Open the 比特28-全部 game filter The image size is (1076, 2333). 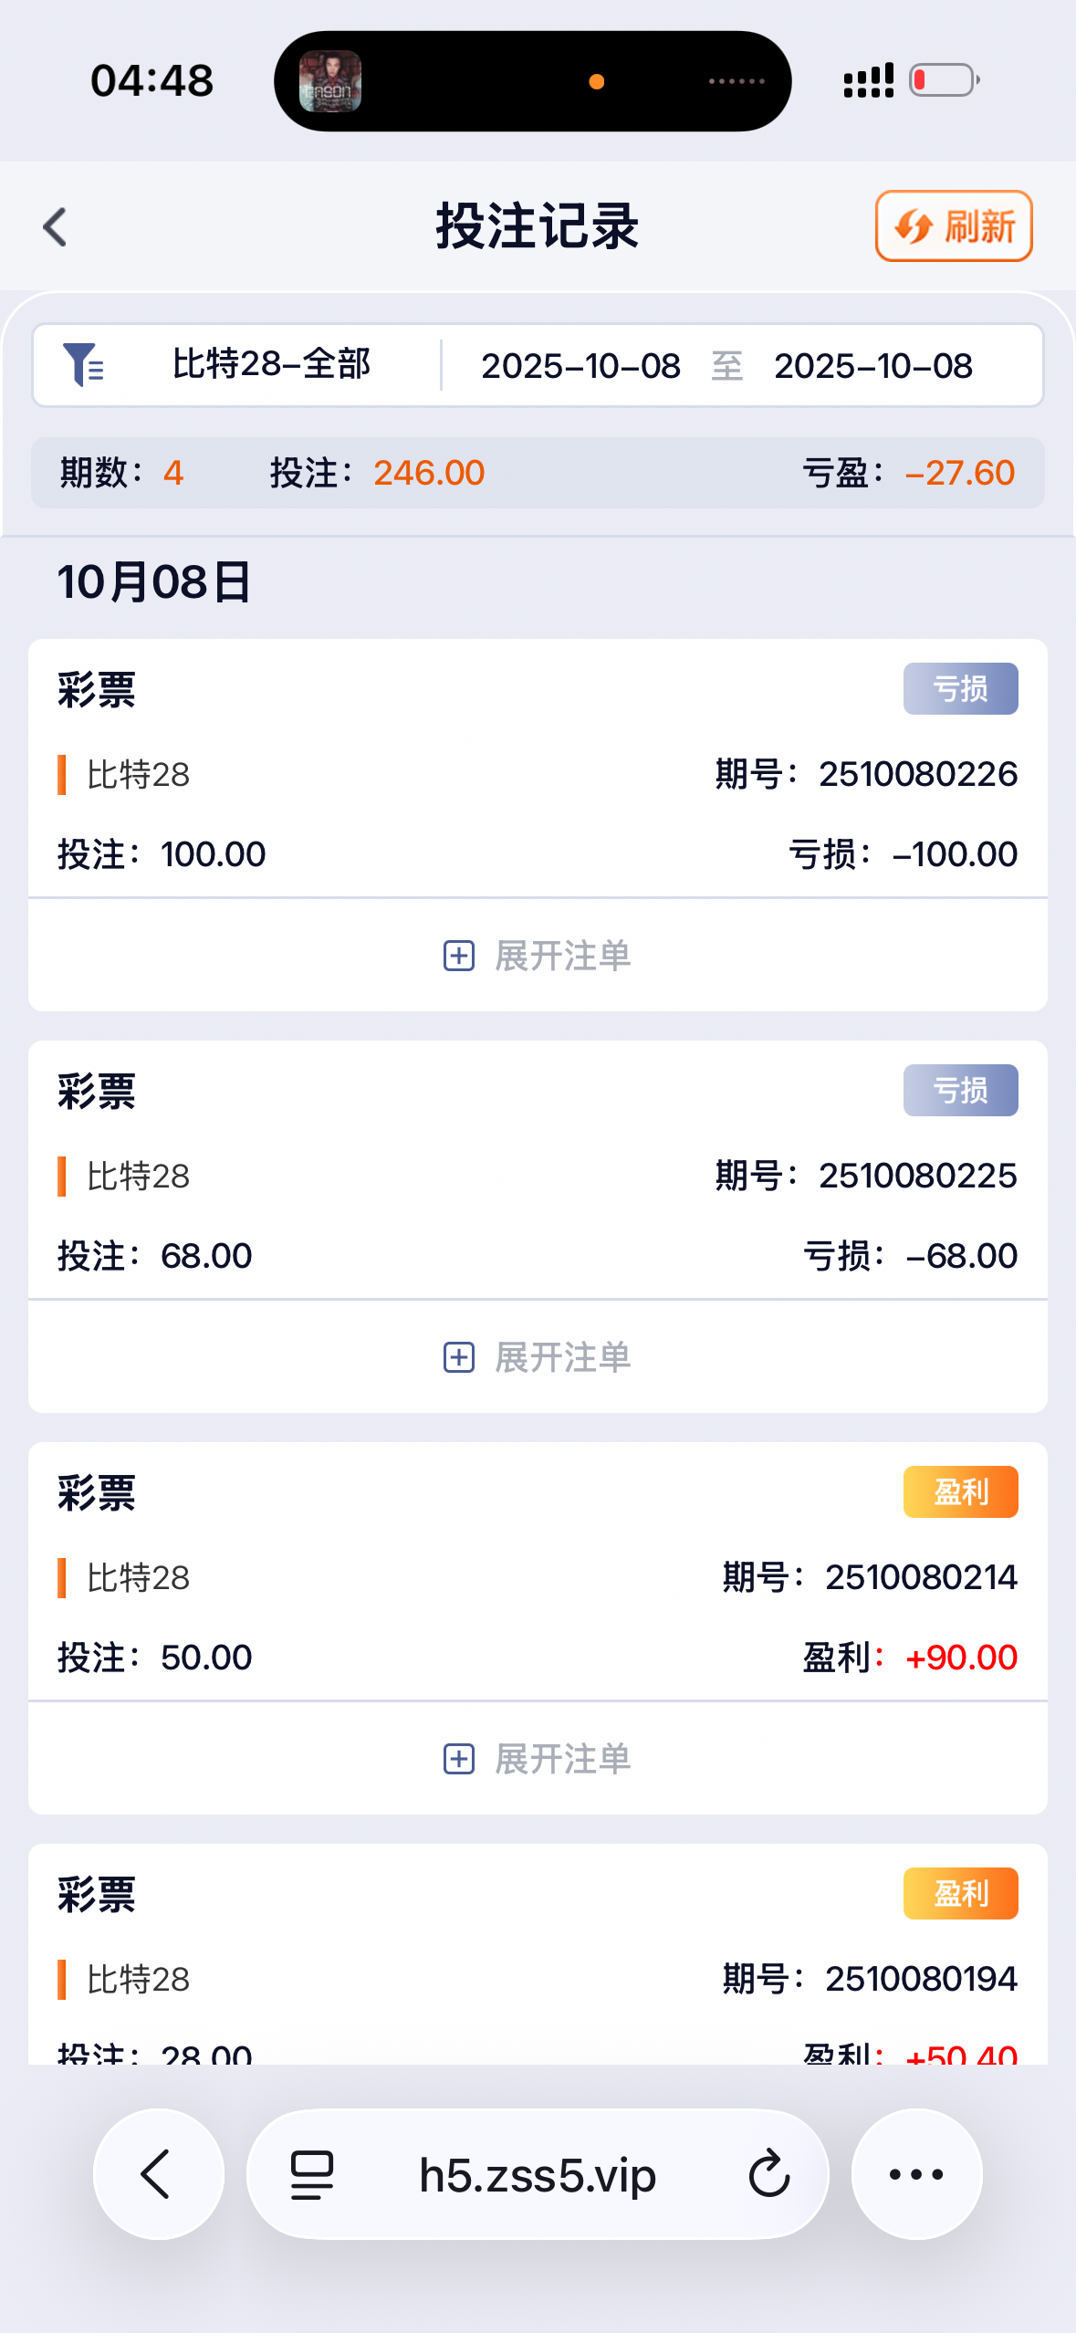pos(271,364)
